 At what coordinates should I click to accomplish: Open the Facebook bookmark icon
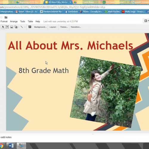(x=148, y=12)
